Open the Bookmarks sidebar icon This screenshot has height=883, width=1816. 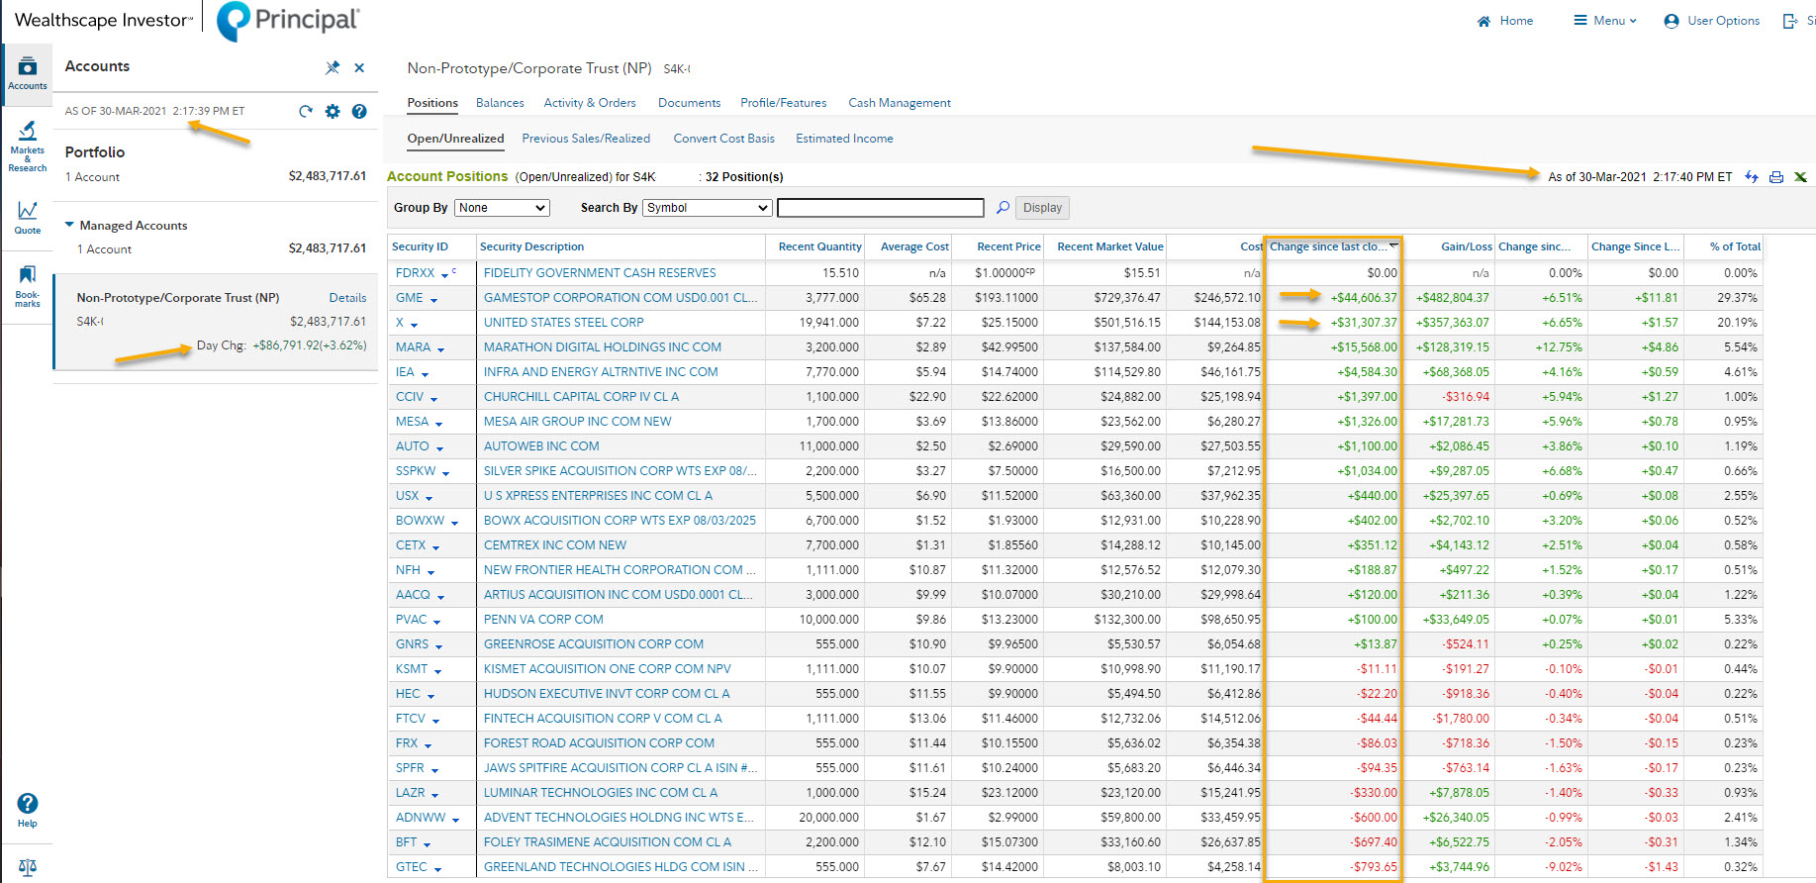(x=27, y=285)
